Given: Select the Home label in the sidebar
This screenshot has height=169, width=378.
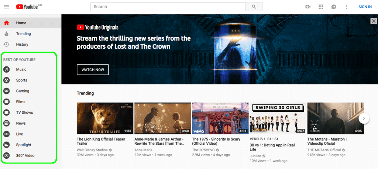Looking at the screenshot, I should click(21, 23).
